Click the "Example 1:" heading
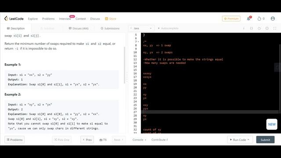The image size is (281, 158). click(13, 65)
